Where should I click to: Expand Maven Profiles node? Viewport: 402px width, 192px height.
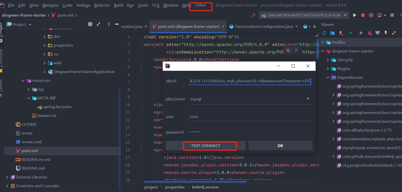[323, 42]
